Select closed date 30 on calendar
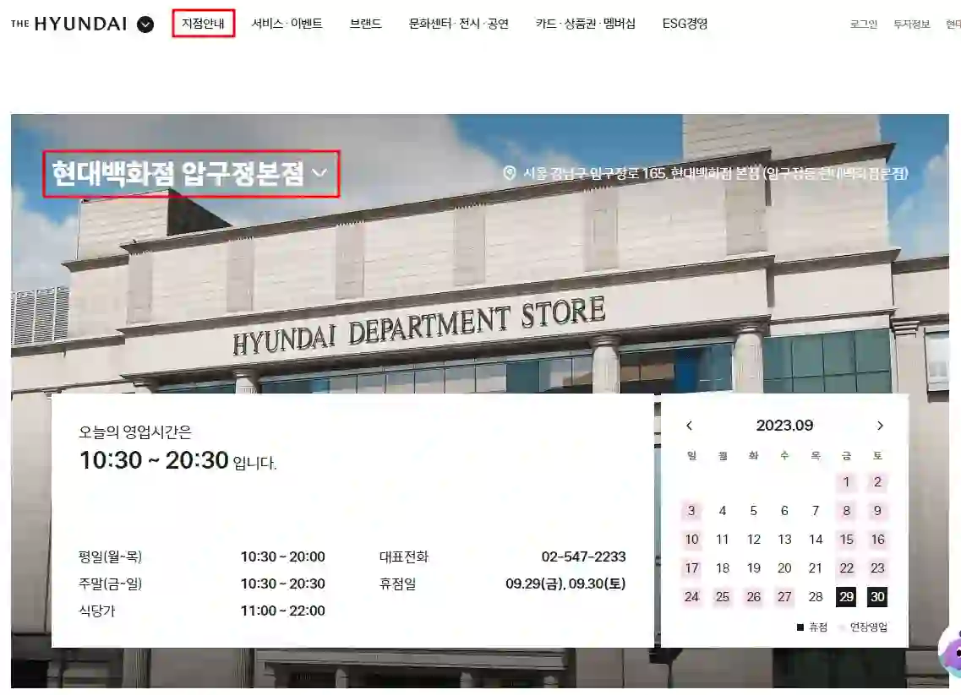Image resolution: width=961 pixels, height=695 pixels. click(x=877, y=597)
